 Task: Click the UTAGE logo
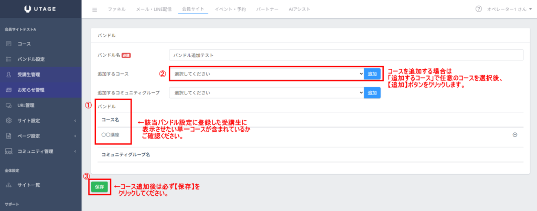[41, 9]
